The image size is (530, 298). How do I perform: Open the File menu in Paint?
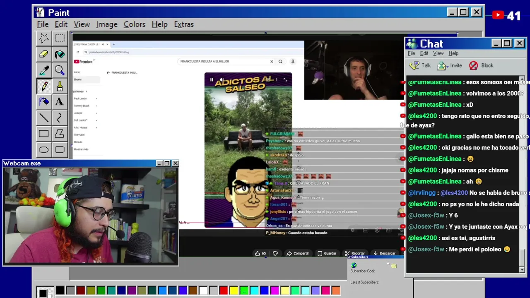coord(43,24)
